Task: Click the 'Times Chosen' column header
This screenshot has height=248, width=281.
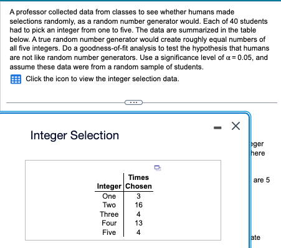Action: point(138,182)
